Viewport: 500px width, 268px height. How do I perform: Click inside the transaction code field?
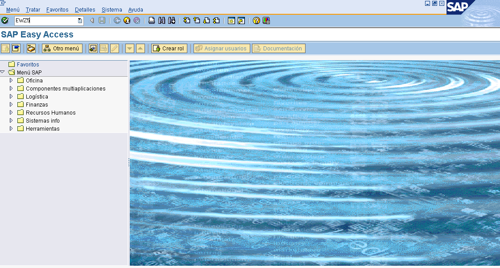coord(45,21)
